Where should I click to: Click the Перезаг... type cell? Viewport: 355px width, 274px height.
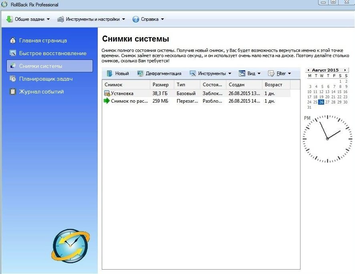click(187, 101)
